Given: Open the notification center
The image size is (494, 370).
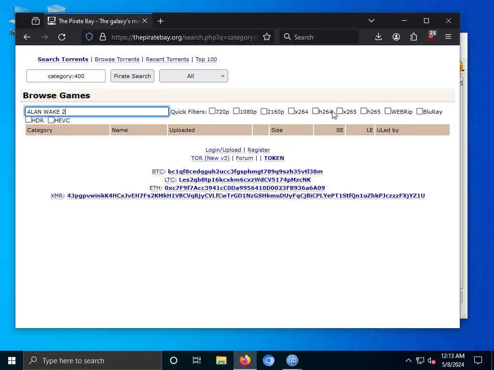Looking at the screenshot, I should click(x=478, y=360).
